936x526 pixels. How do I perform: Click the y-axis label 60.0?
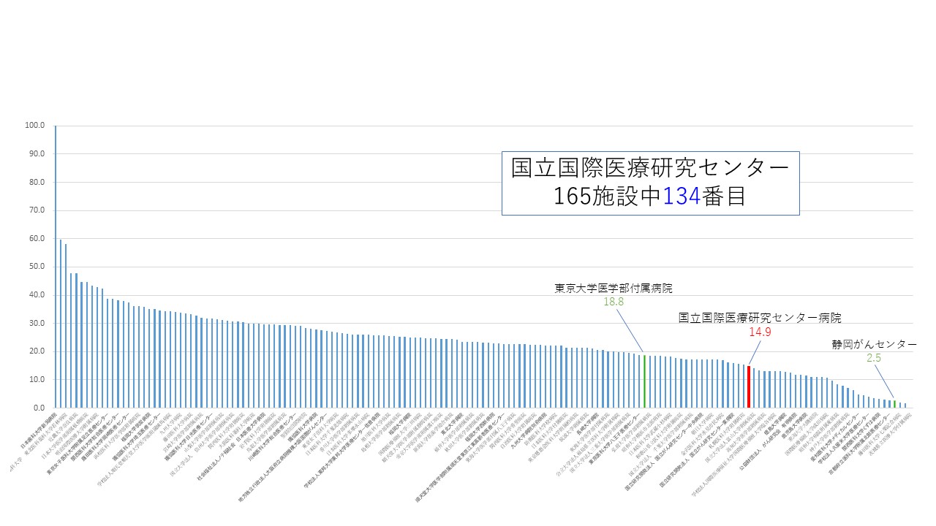(37, 238)
